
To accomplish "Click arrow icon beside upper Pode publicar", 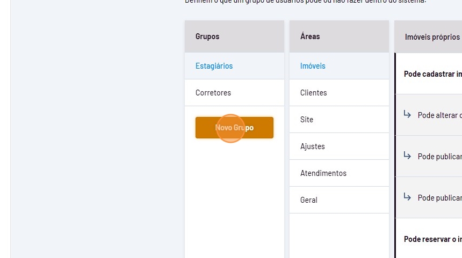I will point(407,156).
